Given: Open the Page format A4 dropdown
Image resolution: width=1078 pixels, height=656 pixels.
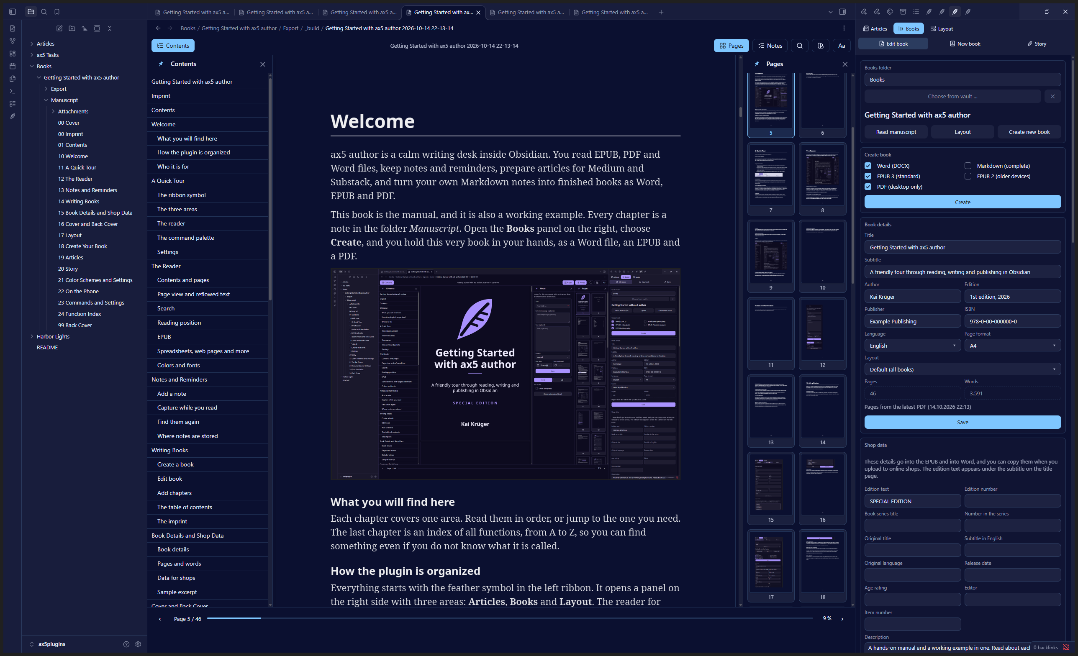Looking at the screenshot, I should pos(1012,346).
